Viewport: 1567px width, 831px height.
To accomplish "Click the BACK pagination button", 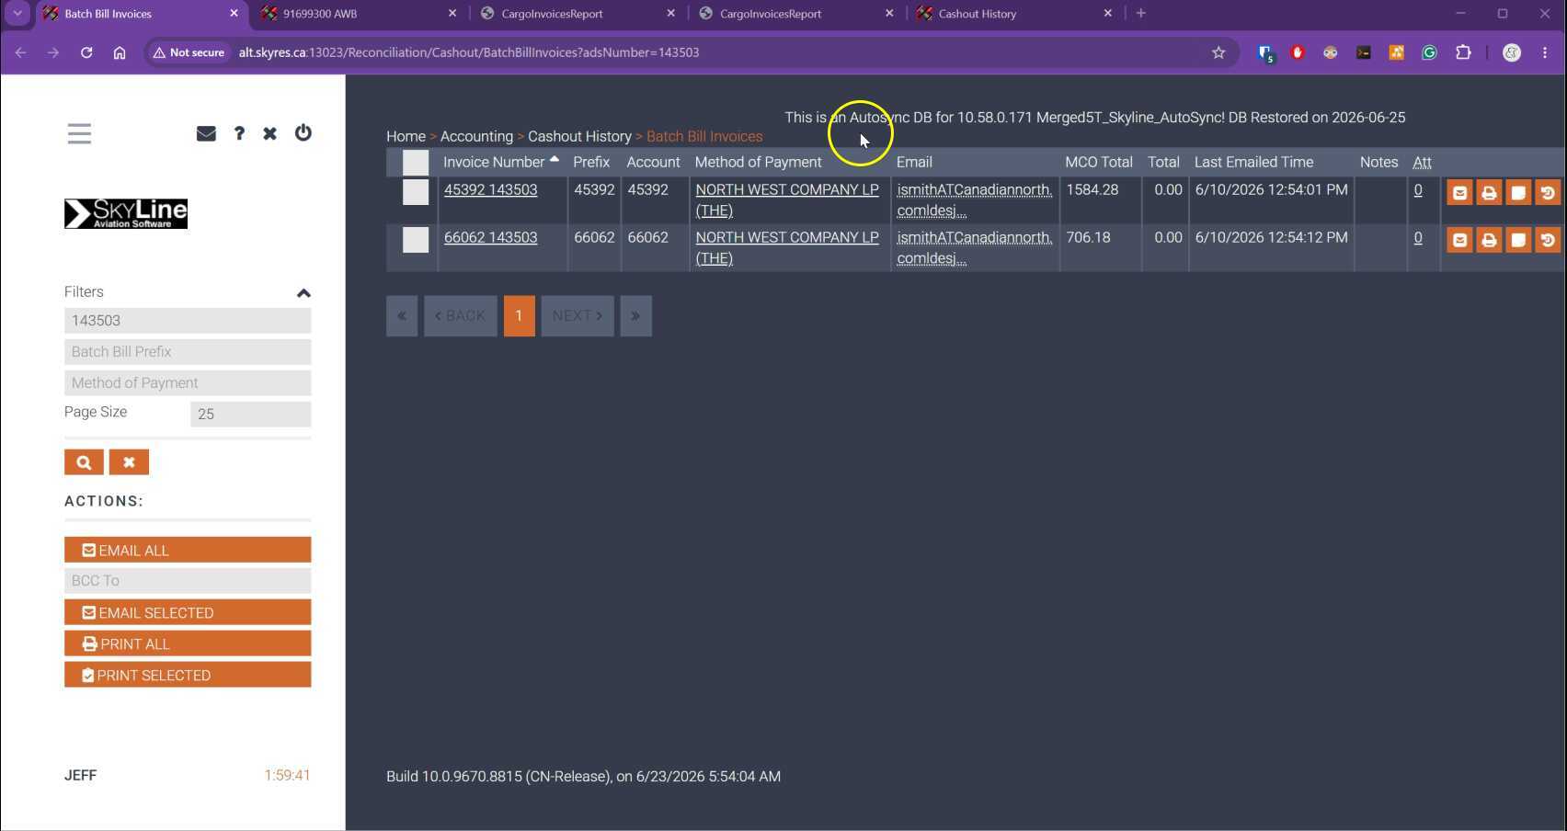I will [x=460, y=316].
